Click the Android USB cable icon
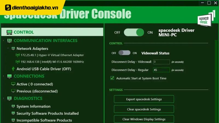Screen dimensions: 219x123 [13, 69]
